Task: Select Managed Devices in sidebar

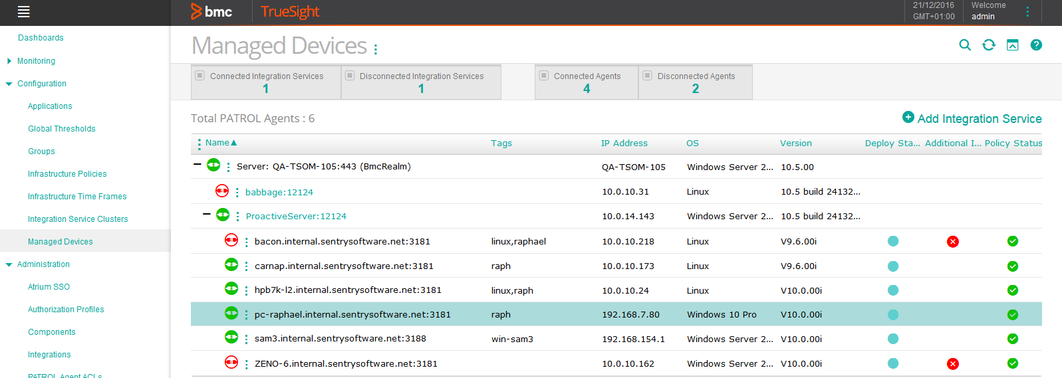Action: click(61, 242)
